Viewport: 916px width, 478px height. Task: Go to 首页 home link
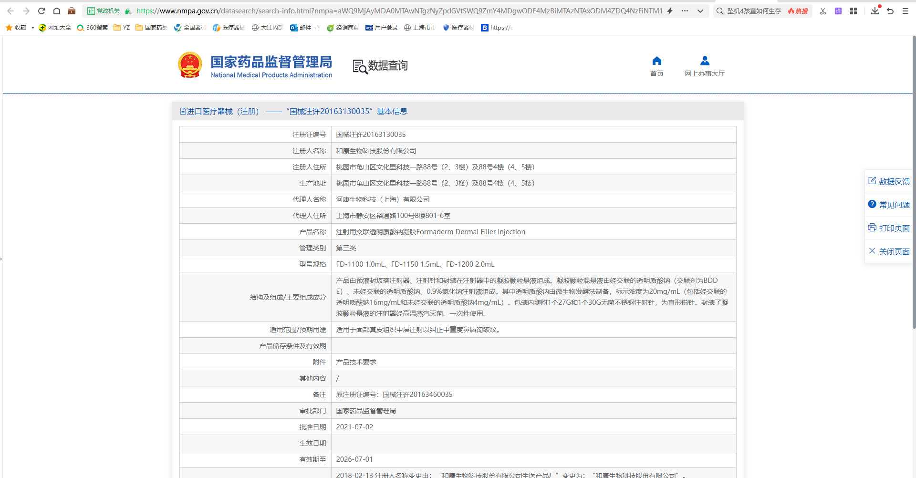click(657, 66)
